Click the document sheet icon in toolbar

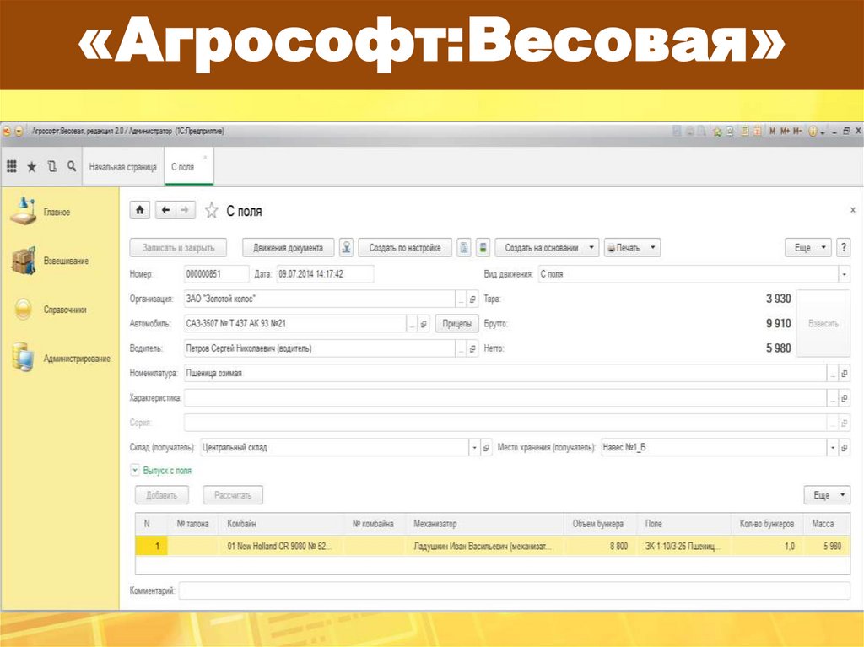coord(464,247)
